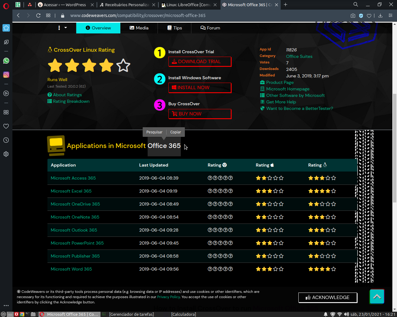Open WhatsApp in Opera sidebar
Image resolution: width=397 pixels, height=317 pixels.
pyautogui.click(x=6, y=61)
